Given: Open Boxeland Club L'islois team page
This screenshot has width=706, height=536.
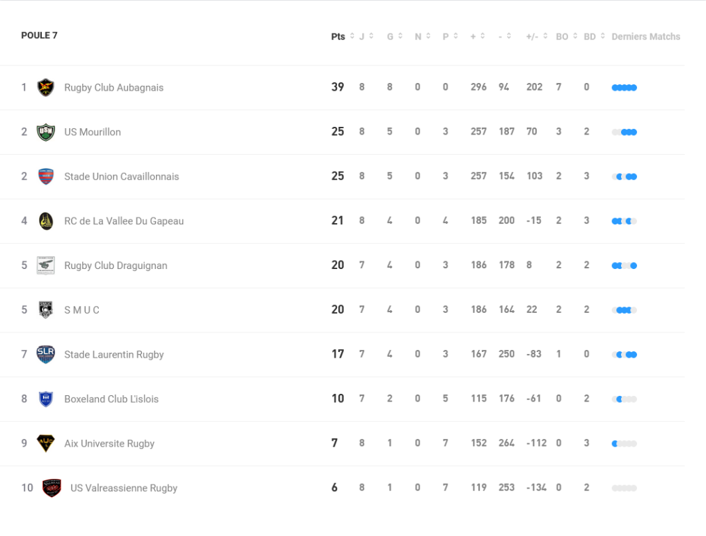Looking at the screenshot, I should pyautogui.click(x=111, y=399).
